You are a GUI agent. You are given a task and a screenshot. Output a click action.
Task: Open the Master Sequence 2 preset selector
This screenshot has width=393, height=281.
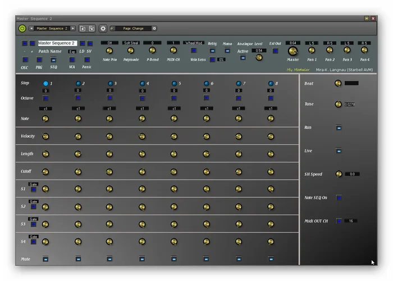[52, 28]
